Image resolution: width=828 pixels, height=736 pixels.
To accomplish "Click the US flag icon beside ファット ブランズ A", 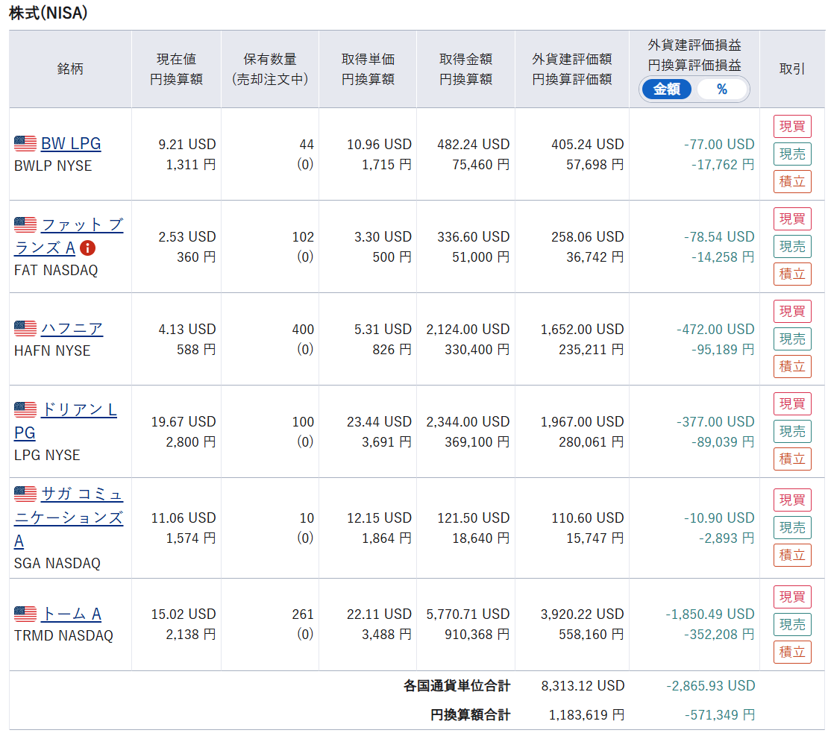I will pyautogui.click(x=25, y=224).
